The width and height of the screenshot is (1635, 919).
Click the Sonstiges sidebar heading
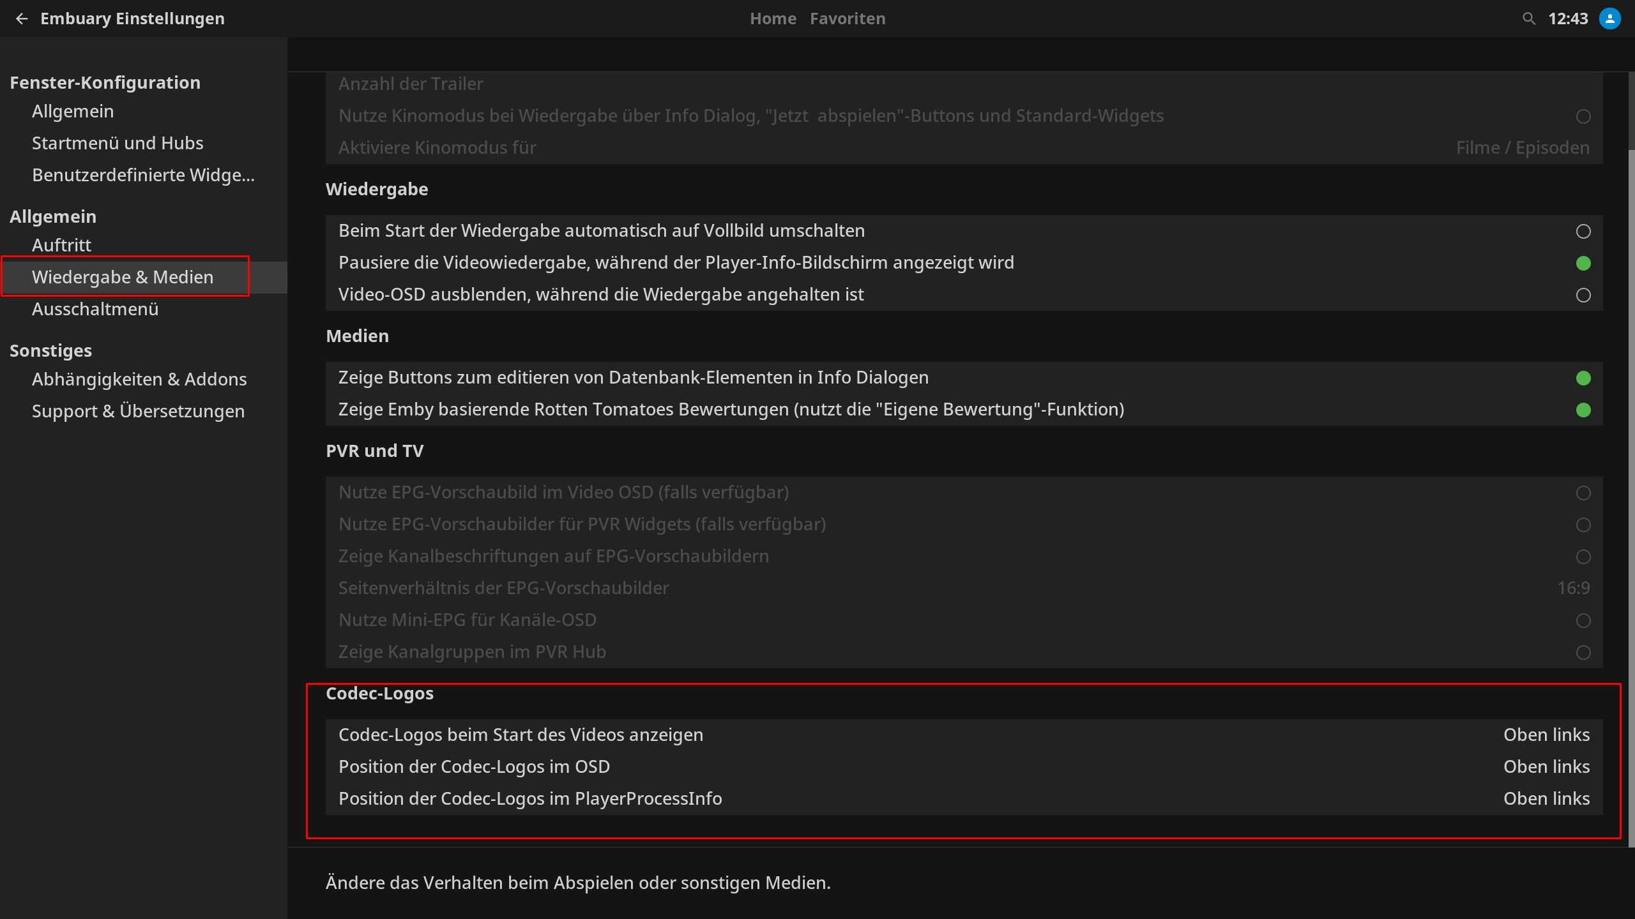[x=50, y=351]
